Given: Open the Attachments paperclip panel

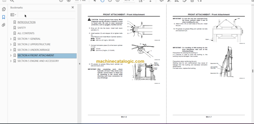Looking at the screenshot, I should (4, 25).
